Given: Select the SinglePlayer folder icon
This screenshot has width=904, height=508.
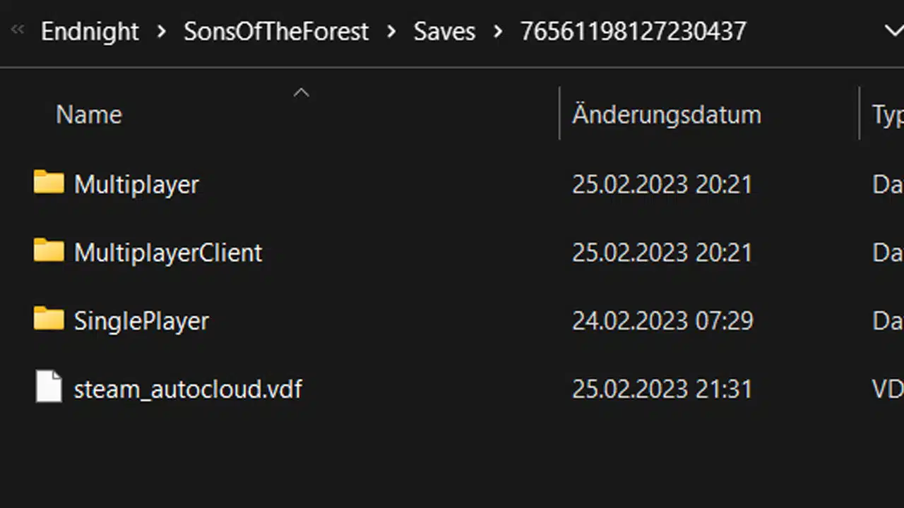Looking at the screenshot, I should (49, 319).
